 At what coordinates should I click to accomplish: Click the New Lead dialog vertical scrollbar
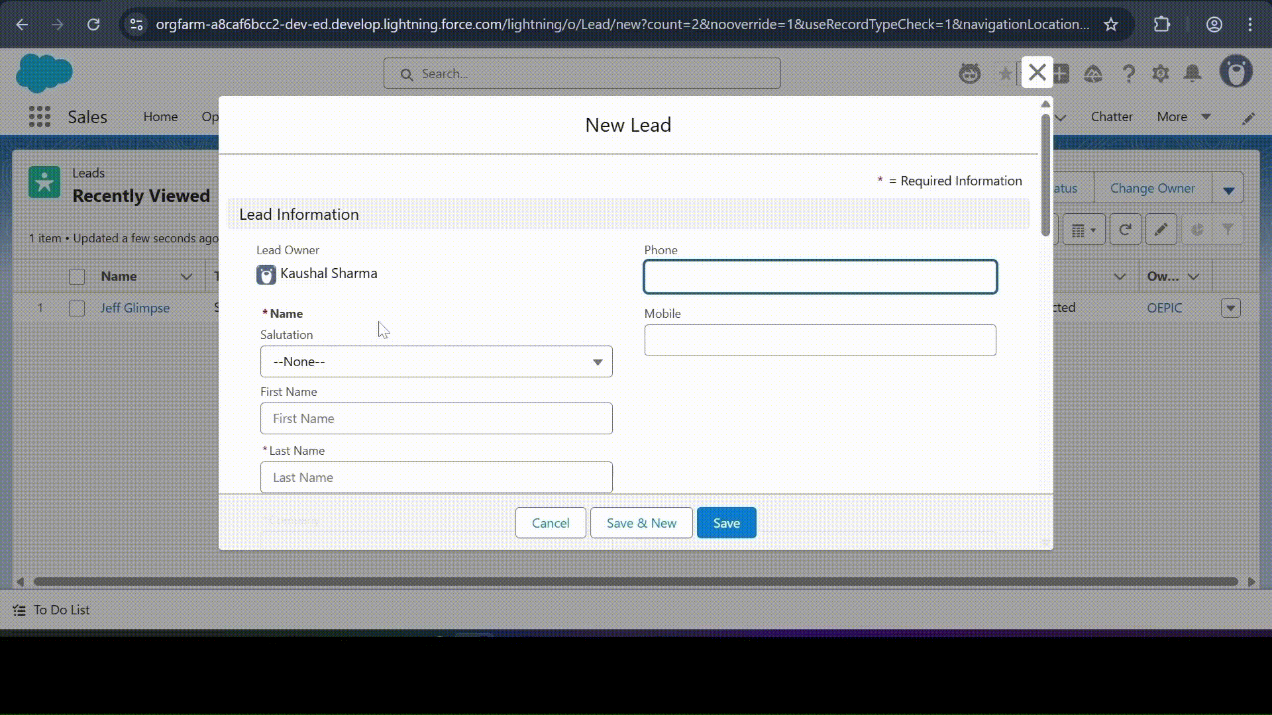1045,175
